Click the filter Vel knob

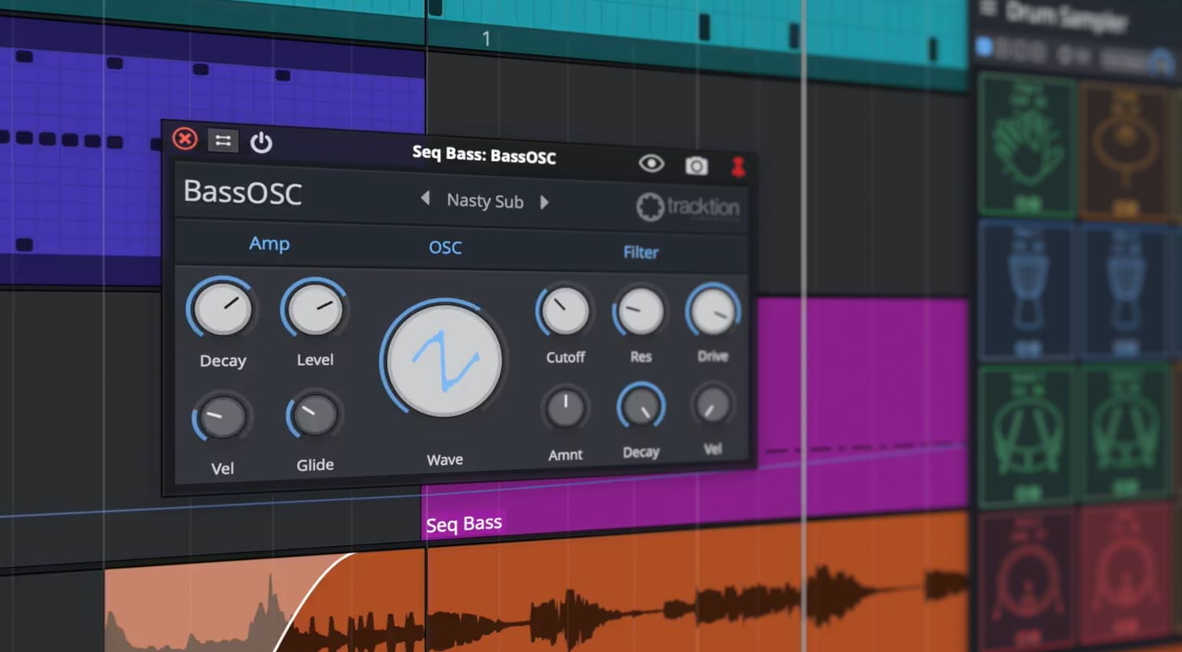click(712, 405)
